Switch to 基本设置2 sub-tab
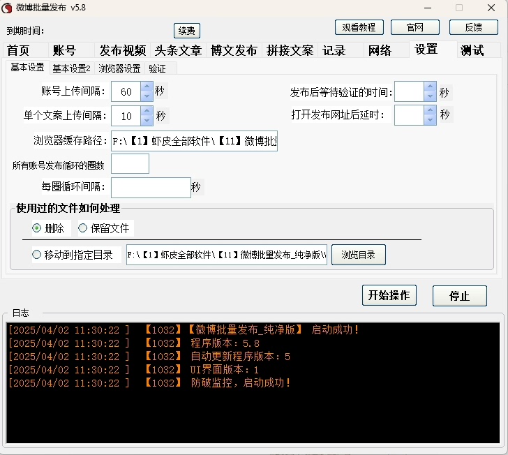Image resolution: width=508 pixels, height=455 pixels. click(x=71, y=68)
